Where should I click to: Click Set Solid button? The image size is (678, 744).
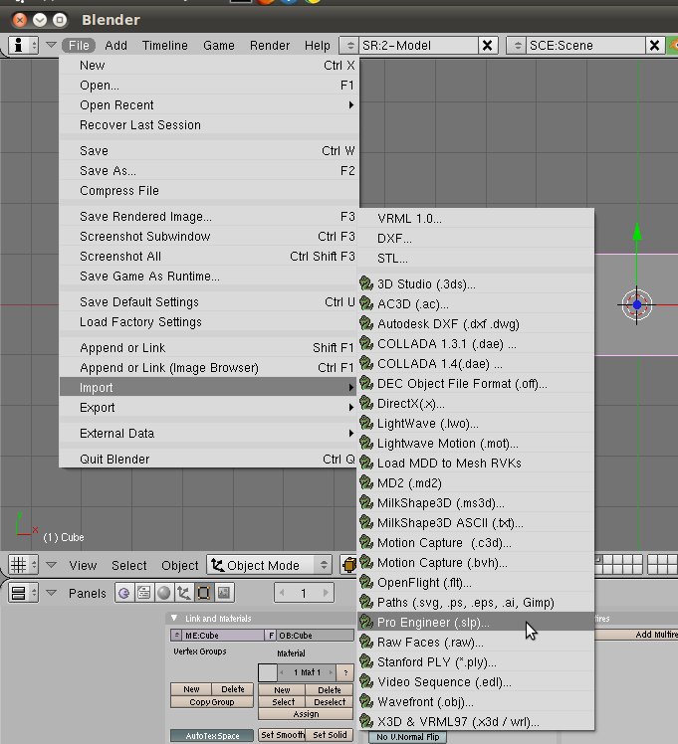pos(330,735)
